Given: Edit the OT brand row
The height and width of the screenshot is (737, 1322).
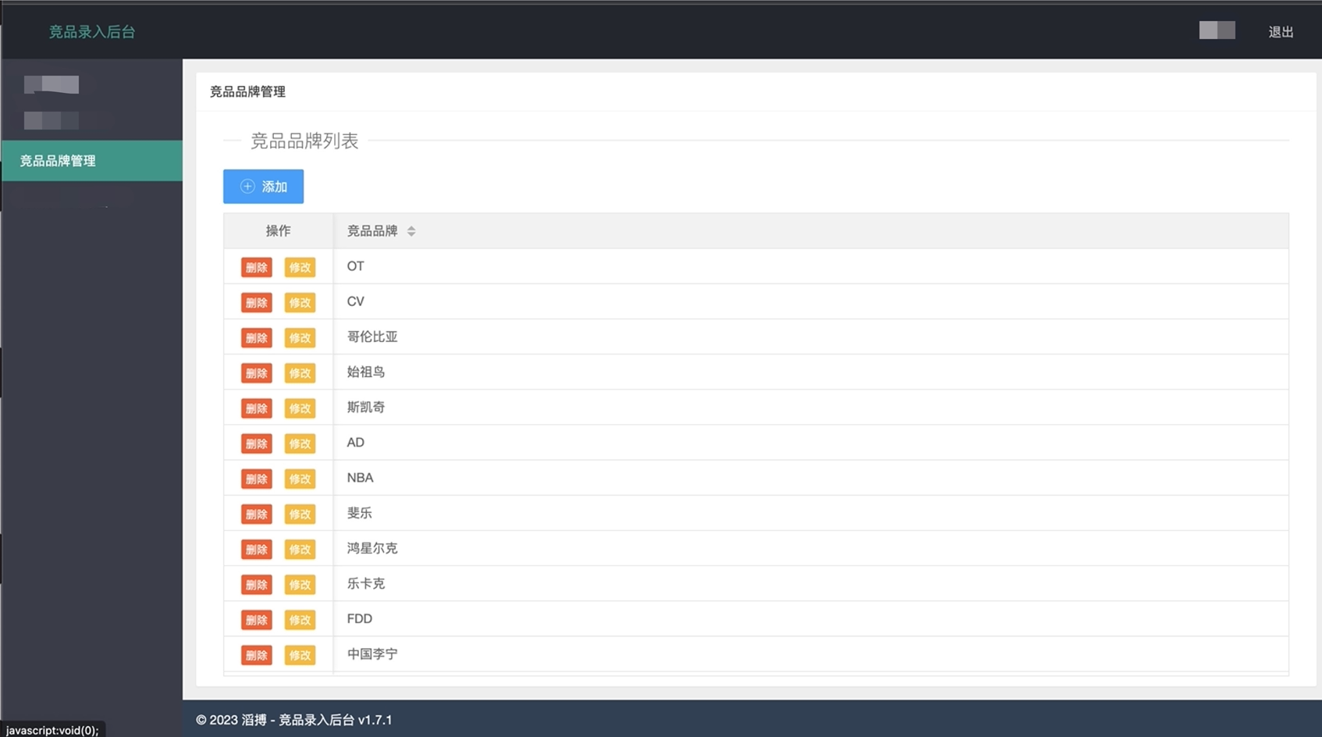Looking at the screenshot, I should (300, 267).
